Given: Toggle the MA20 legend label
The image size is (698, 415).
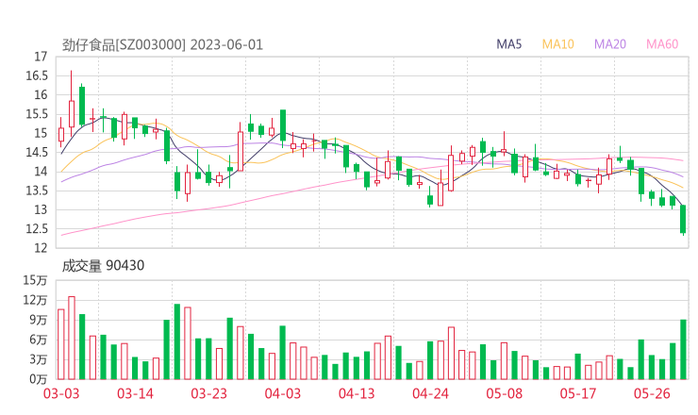Looking at the screenshot, I should point(610,44).
